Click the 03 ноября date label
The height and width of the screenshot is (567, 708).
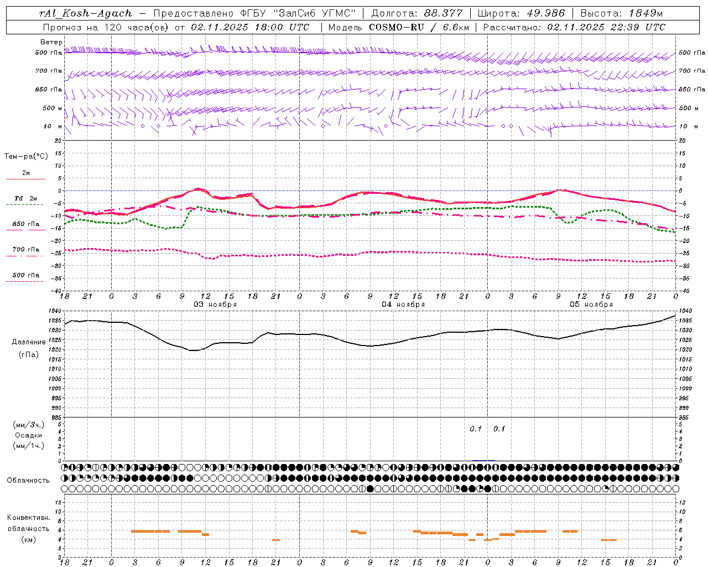pos(215,305)
